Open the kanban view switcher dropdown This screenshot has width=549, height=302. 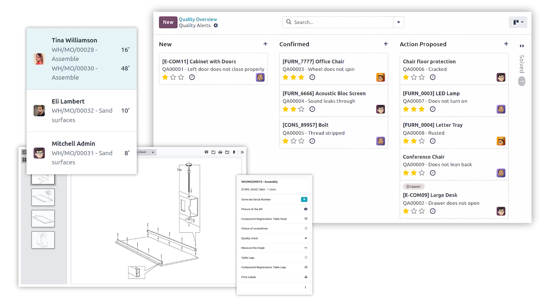(x=518, y=22)
